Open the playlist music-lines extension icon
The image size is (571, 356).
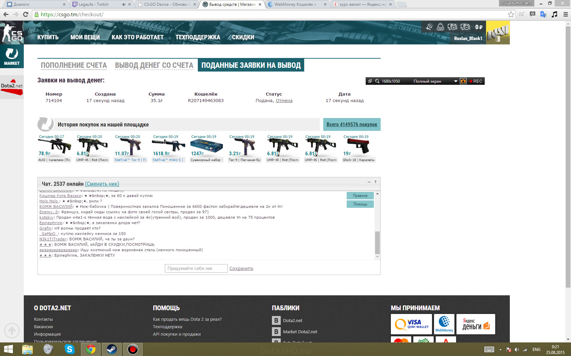tap(522, 14)
